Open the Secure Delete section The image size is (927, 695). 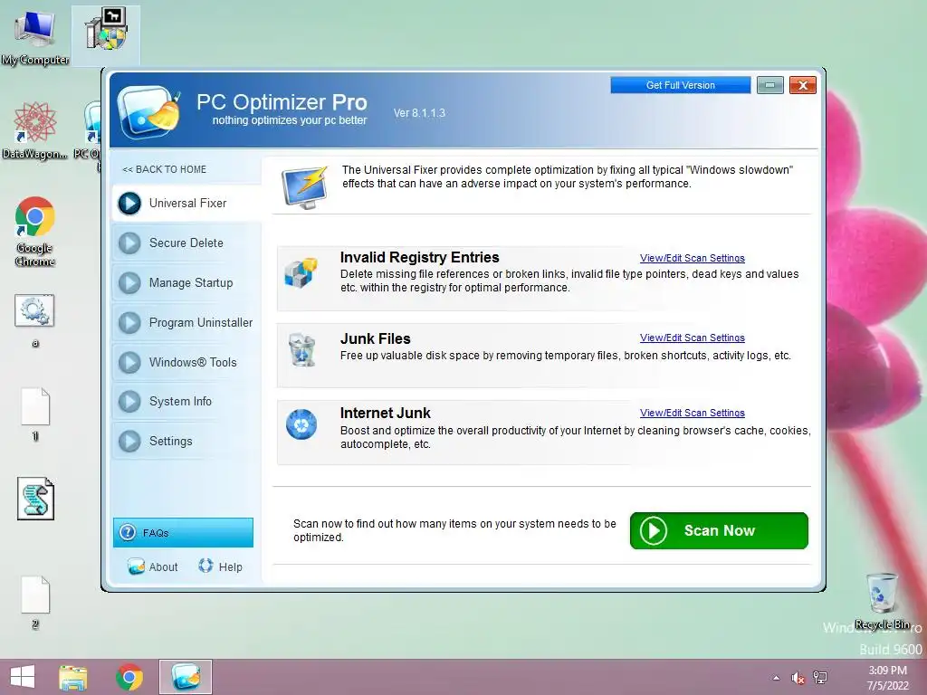coord(186,243)
